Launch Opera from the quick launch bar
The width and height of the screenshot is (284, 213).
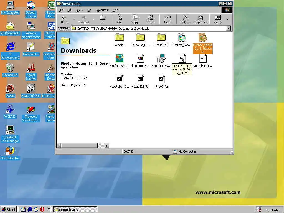coord(42,209)
